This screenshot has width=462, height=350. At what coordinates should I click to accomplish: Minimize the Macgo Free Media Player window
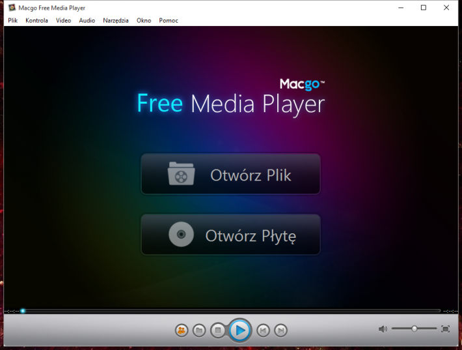[401, 8]
